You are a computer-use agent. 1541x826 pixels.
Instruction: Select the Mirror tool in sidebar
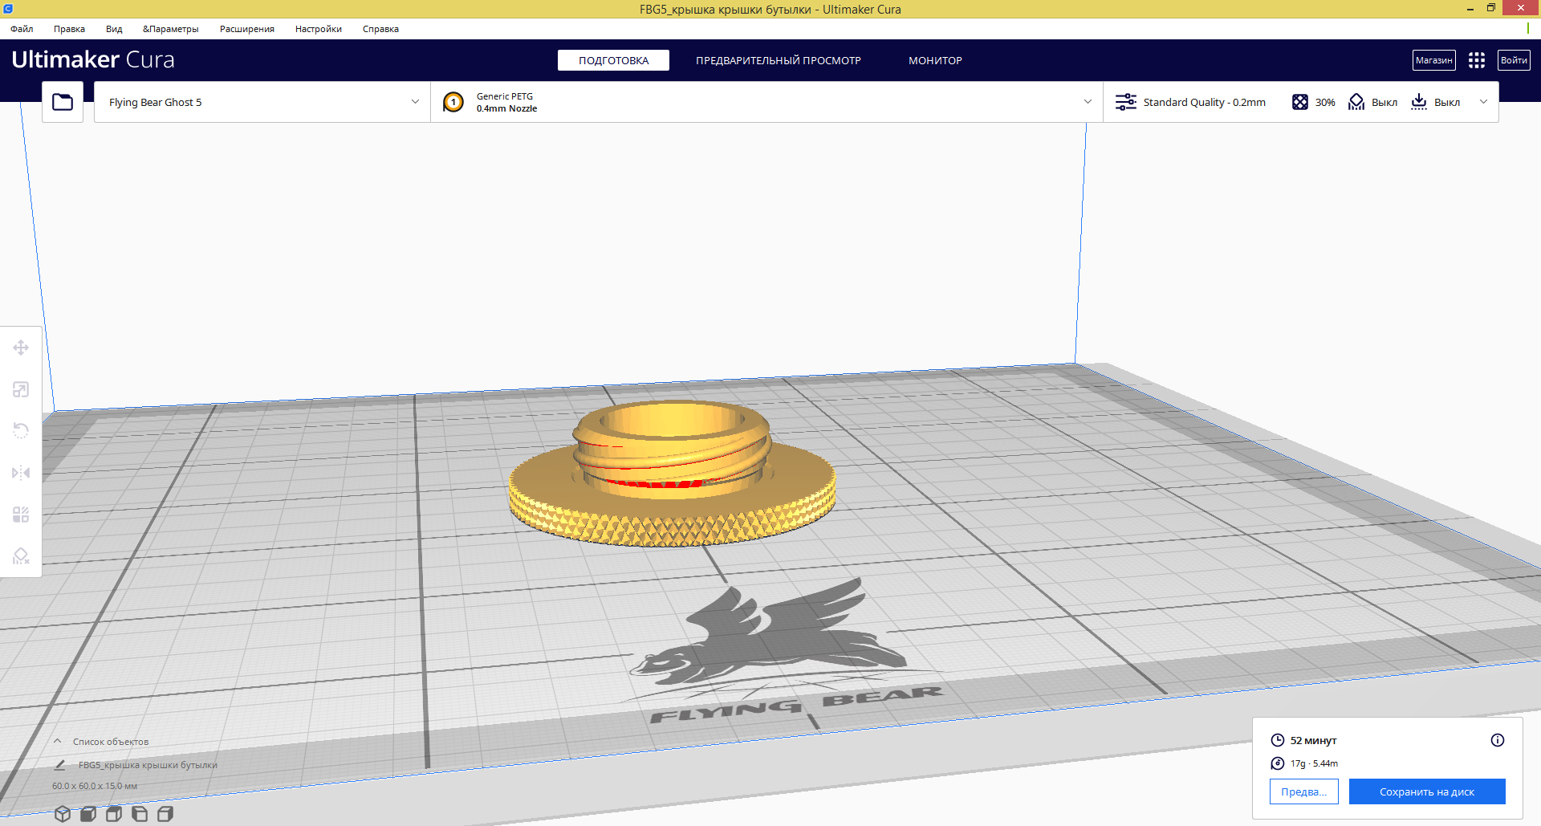tap(21, 473)
